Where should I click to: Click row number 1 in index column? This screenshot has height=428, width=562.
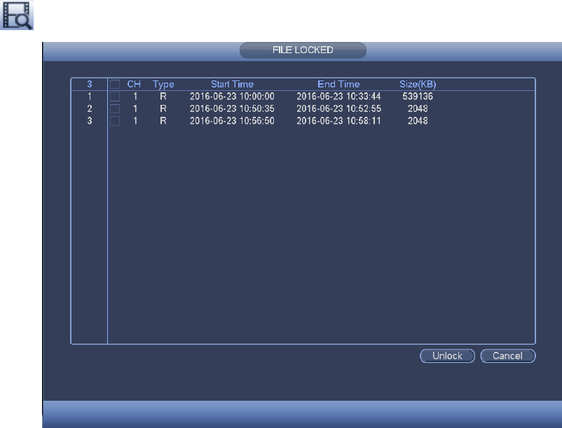(90, 97)
